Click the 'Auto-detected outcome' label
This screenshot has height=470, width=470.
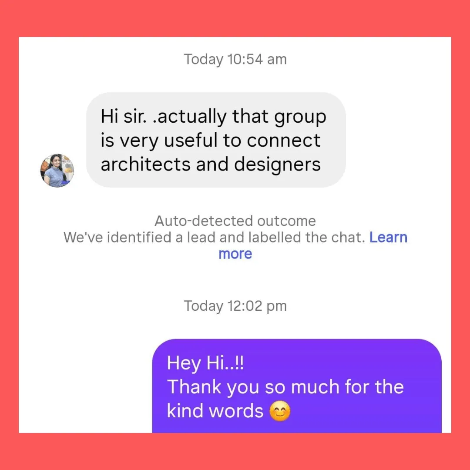coord(235,221)
